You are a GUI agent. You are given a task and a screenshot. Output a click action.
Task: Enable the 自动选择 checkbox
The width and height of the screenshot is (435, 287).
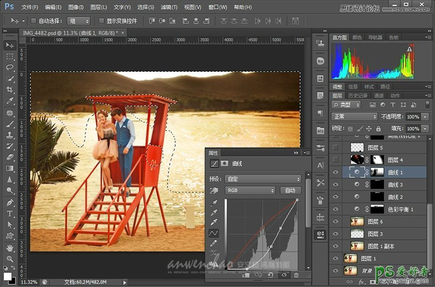(x=33, y=21)
